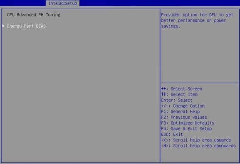Click the 'F1: General Help' hint
Screen dimensions: 240x164
point(180,112)
